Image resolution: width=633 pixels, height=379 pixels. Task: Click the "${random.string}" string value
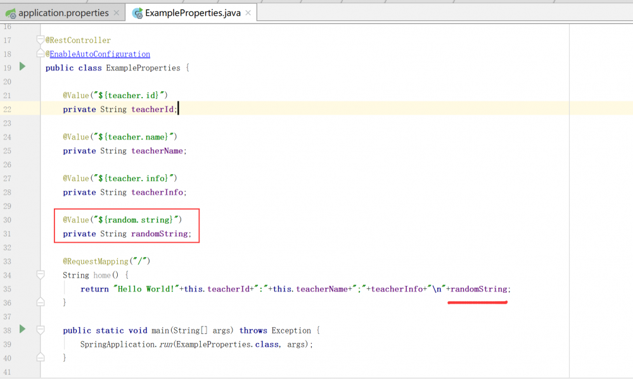[136, 220]
